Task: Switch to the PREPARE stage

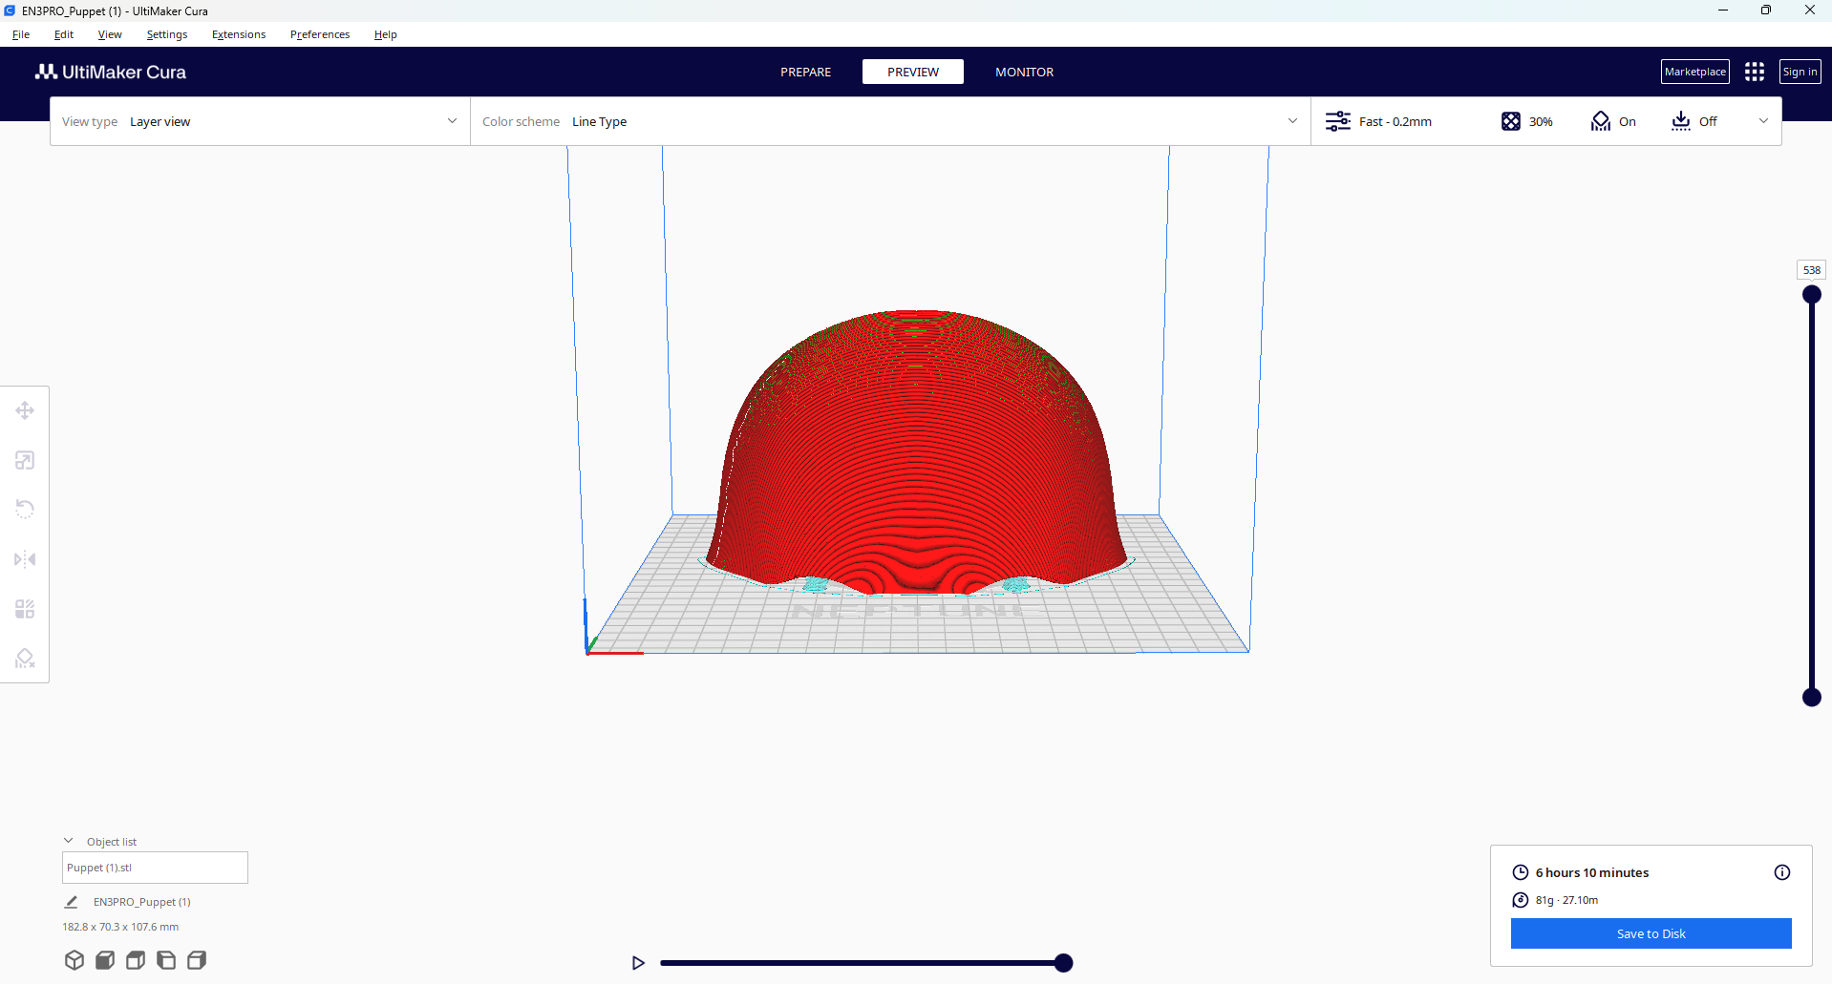Action: click(x=805, y=72)
